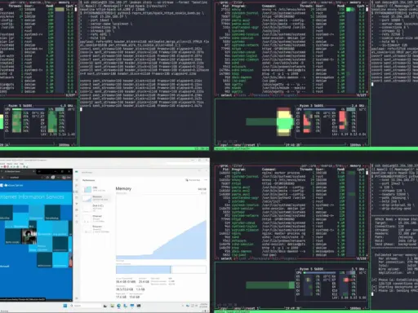Select nginx worker process row in lower-right btop
418x313 pixels.
291,173
